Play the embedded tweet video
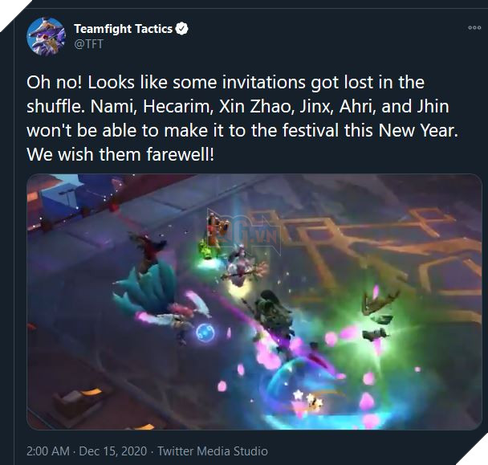This screenshot has width=488, height=465. 254,302
